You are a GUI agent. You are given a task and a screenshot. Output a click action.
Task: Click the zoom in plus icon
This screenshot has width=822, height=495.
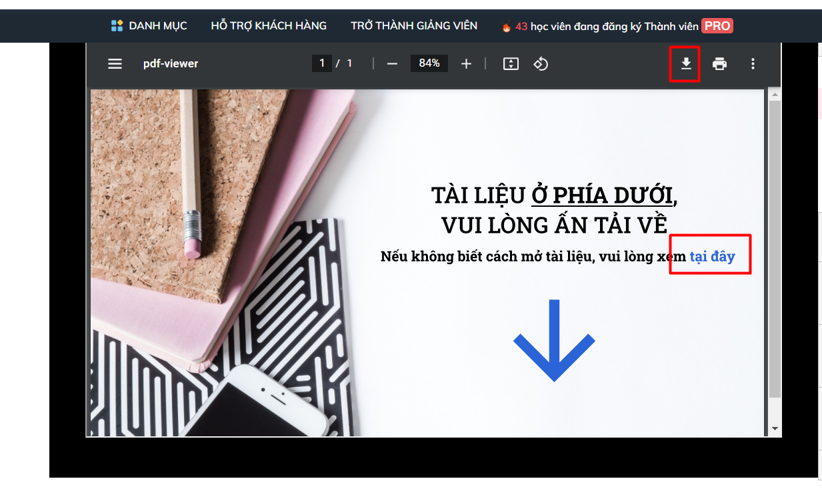pyautogui.click(x=466, y=64)
